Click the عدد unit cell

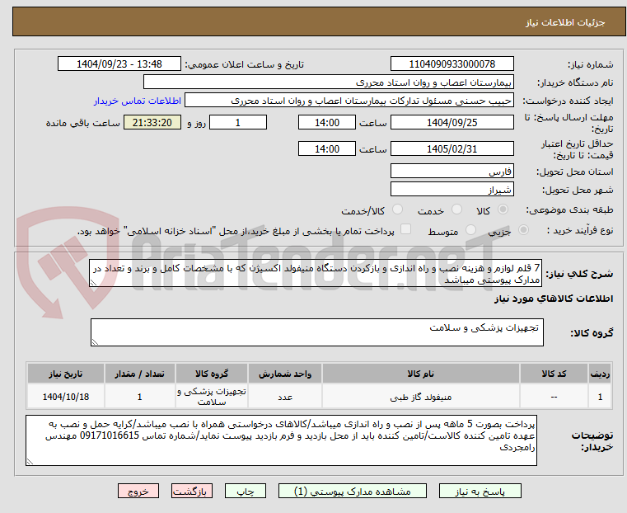coord(285,397)
